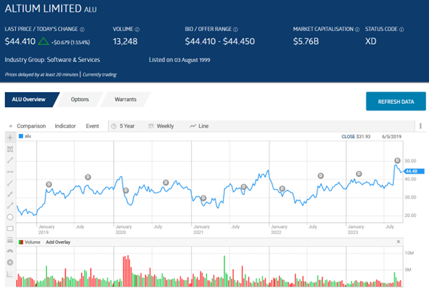Click info icon beside Status Code

pos(401,30)
